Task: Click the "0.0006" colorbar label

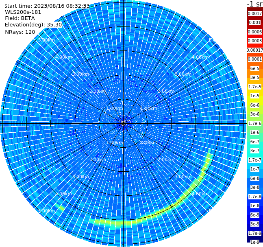Action: 254,32
